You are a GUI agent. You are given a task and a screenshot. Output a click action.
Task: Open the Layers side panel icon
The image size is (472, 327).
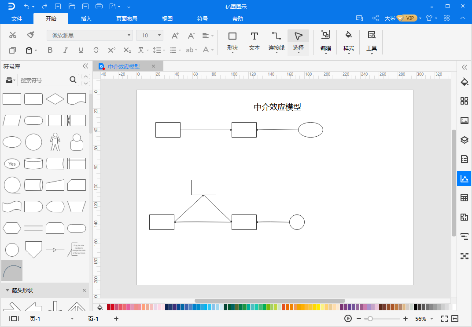pyautogui.click(x=465, y=140)
